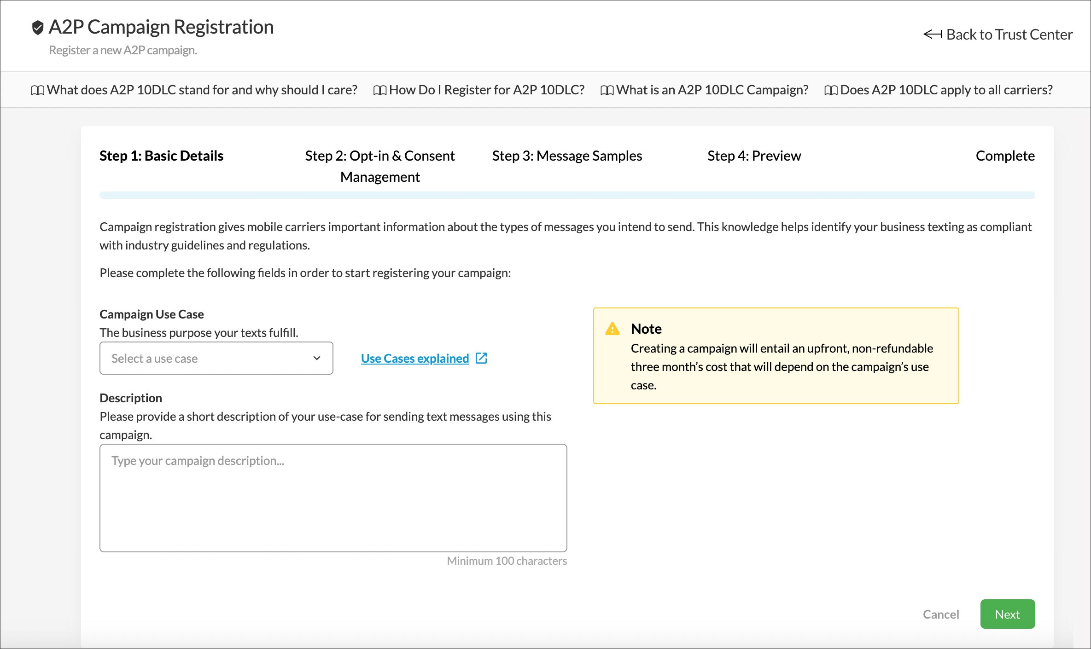Click book icon before 'What is an A2P 10DLC Campaign'
1091x649 pixels.
coord(607,90)
